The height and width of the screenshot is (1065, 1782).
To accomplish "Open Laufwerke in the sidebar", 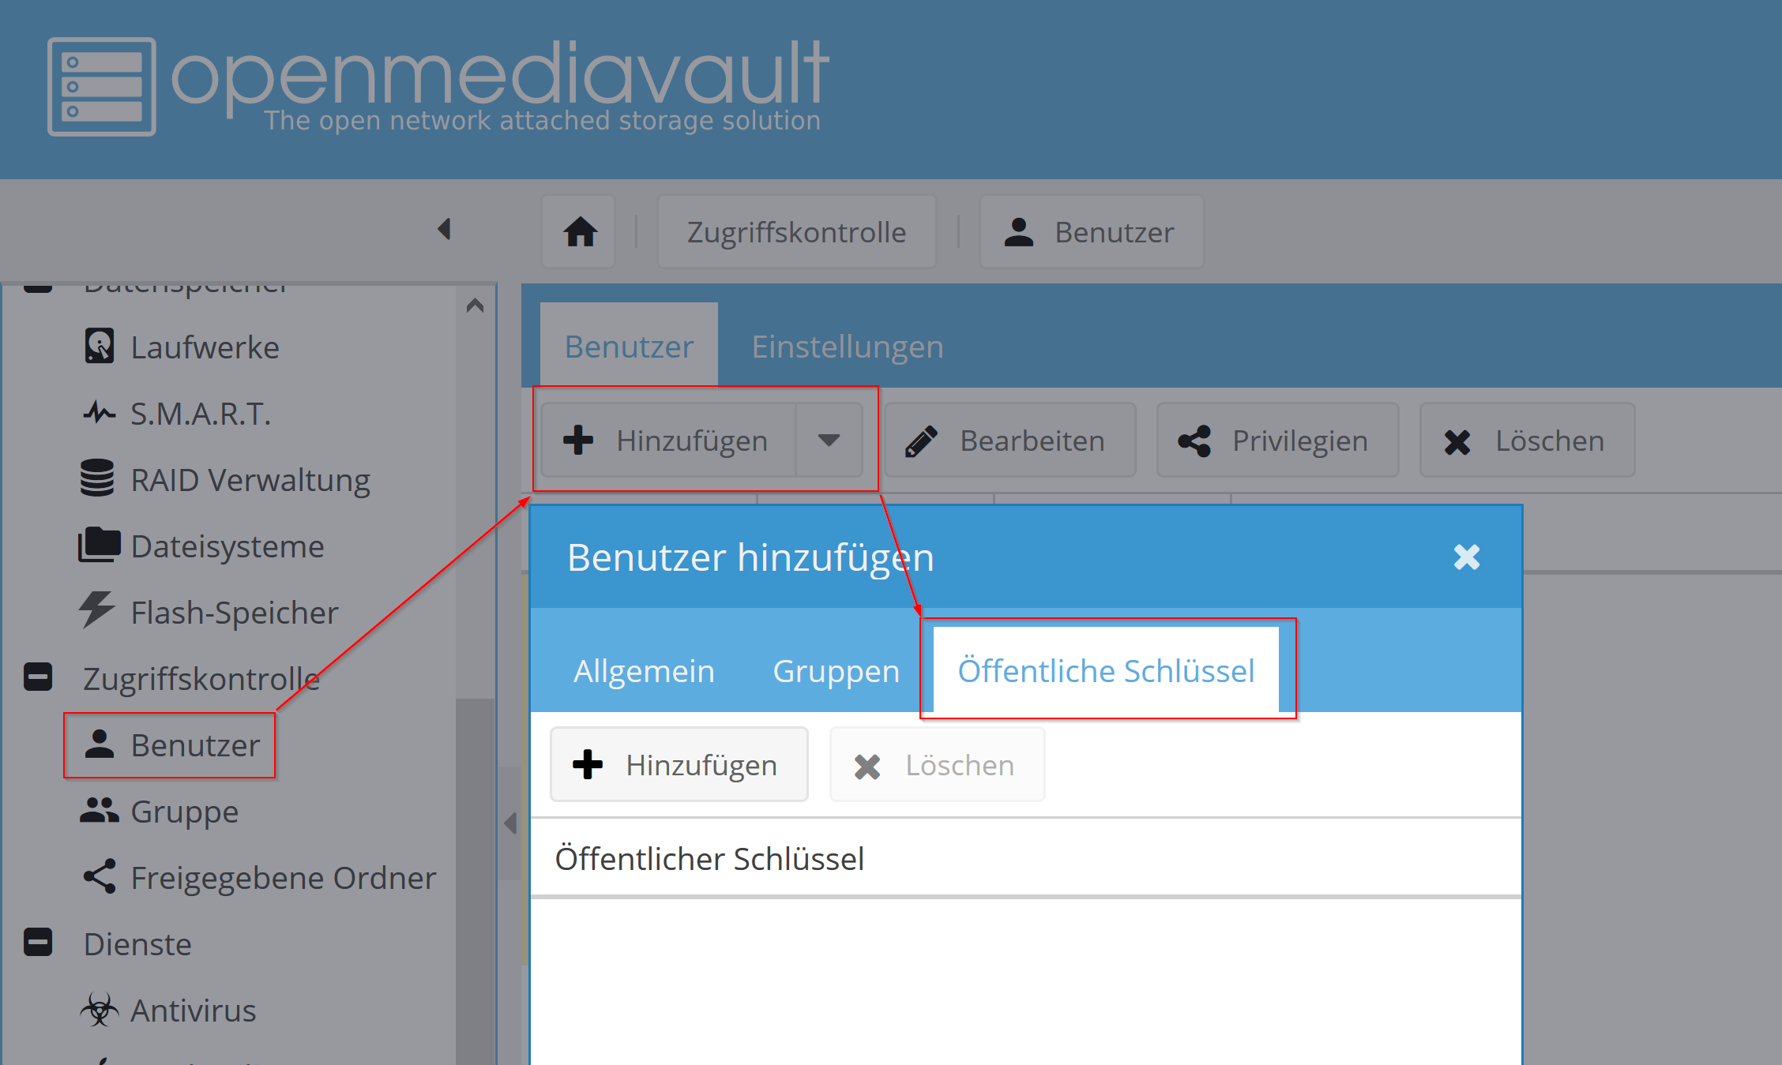I will 204,347.
